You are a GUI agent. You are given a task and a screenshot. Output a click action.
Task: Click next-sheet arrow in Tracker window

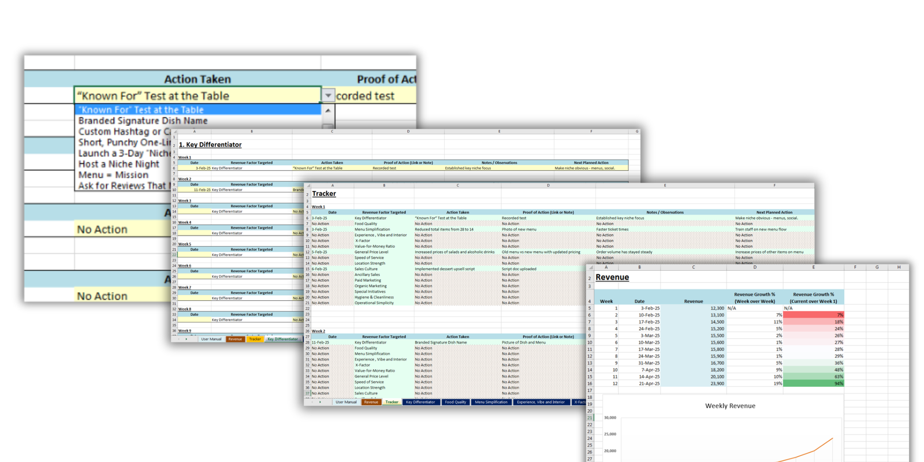(321, 402)
